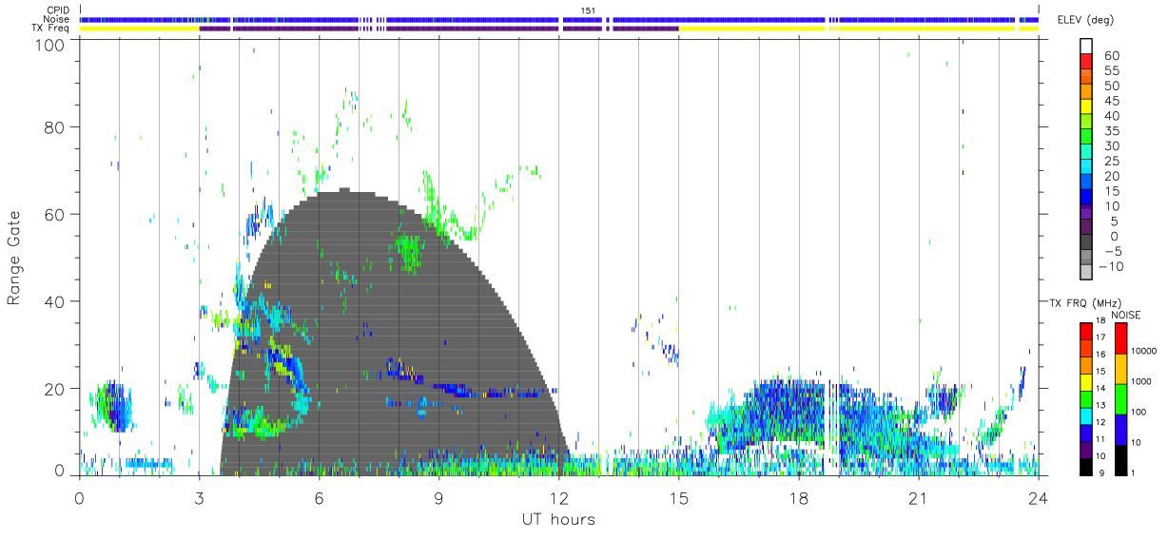Click the UT hours tick label 6
1168x539 pixels.
tap(320, 498)
